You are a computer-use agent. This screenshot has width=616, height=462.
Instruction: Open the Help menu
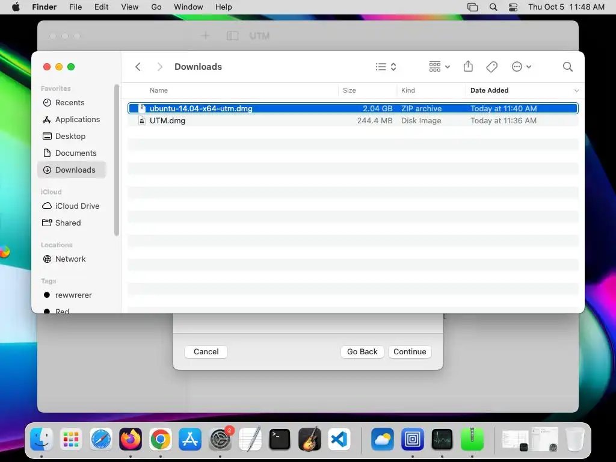(224, 7)
